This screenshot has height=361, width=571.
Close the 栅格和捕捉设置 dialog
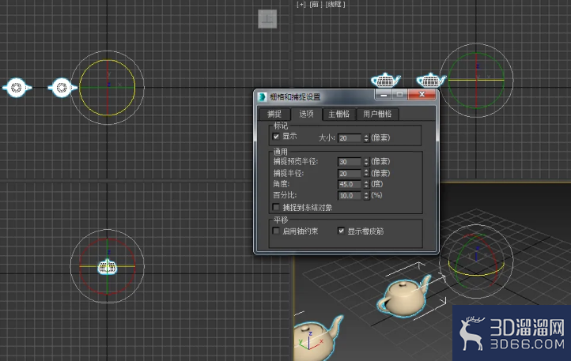(x=422, y=94)
